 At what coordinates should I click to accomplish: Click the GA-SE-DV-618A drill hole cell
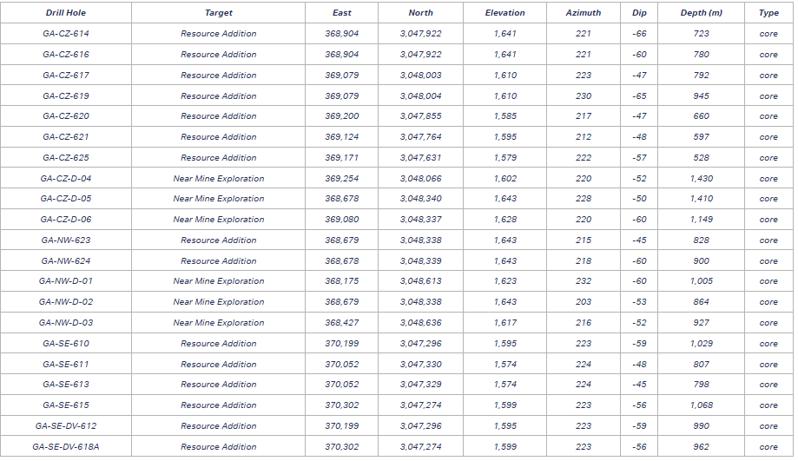pos(66,447)
